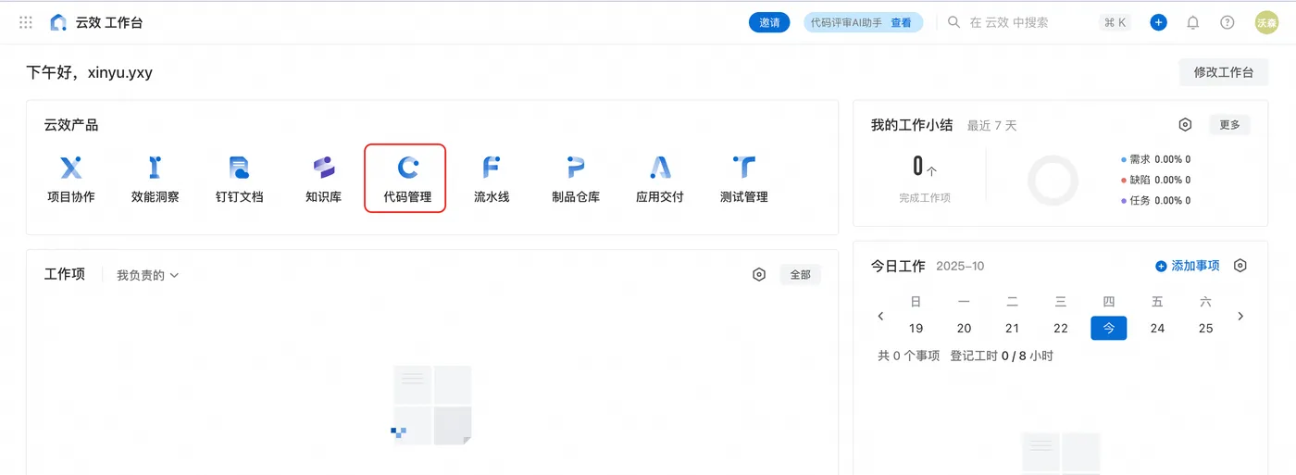This screenshot has width=1296, height=475.
Task: Select today 今 in calendar
Action: pyautogui.click(x=1109, y=328)
